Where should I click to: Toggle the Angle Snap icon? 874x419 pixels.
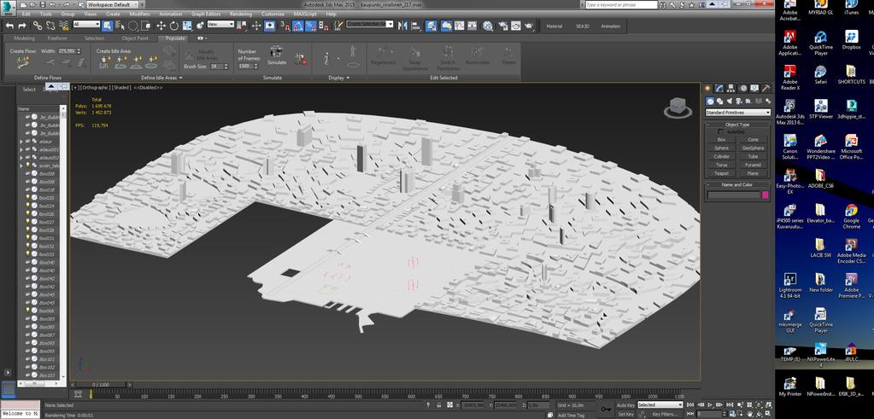297,26
